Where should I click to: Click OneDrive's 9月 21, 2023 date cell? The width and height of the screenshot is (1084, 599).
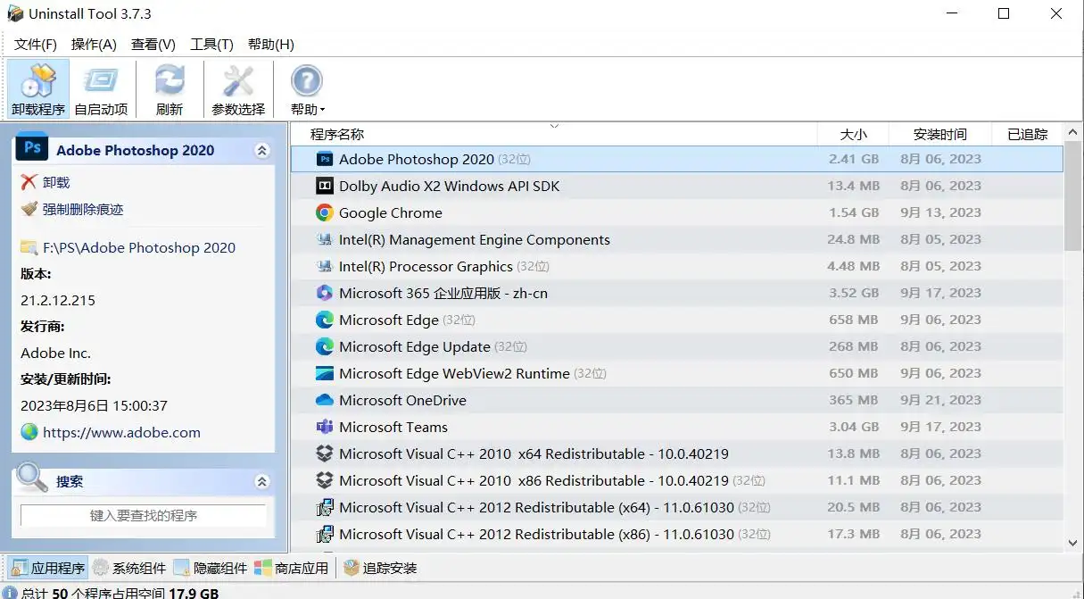940,400
